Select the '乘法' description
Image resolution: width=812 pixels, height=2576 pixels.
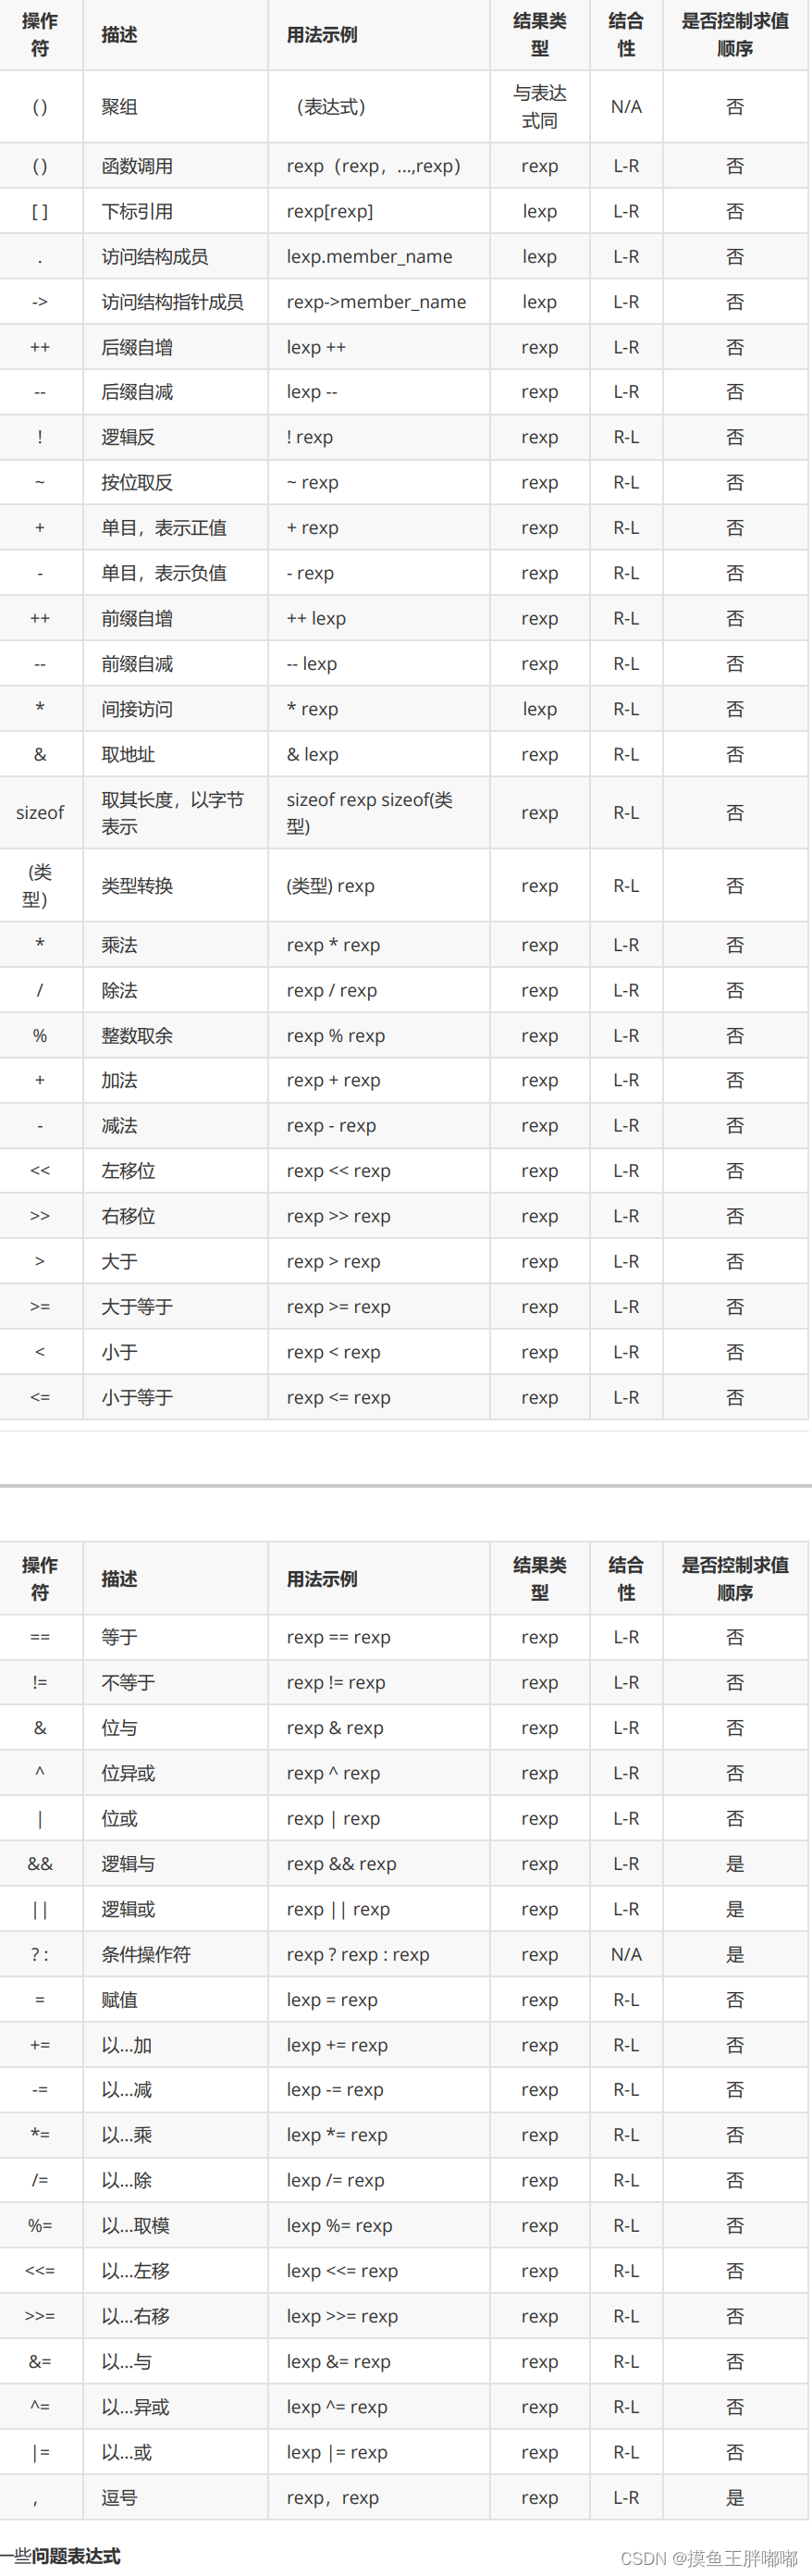click(119, 945)
